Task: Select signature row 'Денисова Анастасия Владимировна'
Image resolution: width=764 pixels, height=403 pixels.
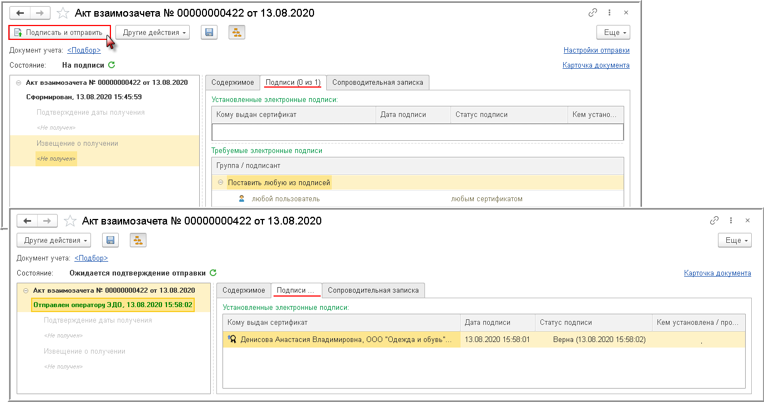Action: (484, 339)
